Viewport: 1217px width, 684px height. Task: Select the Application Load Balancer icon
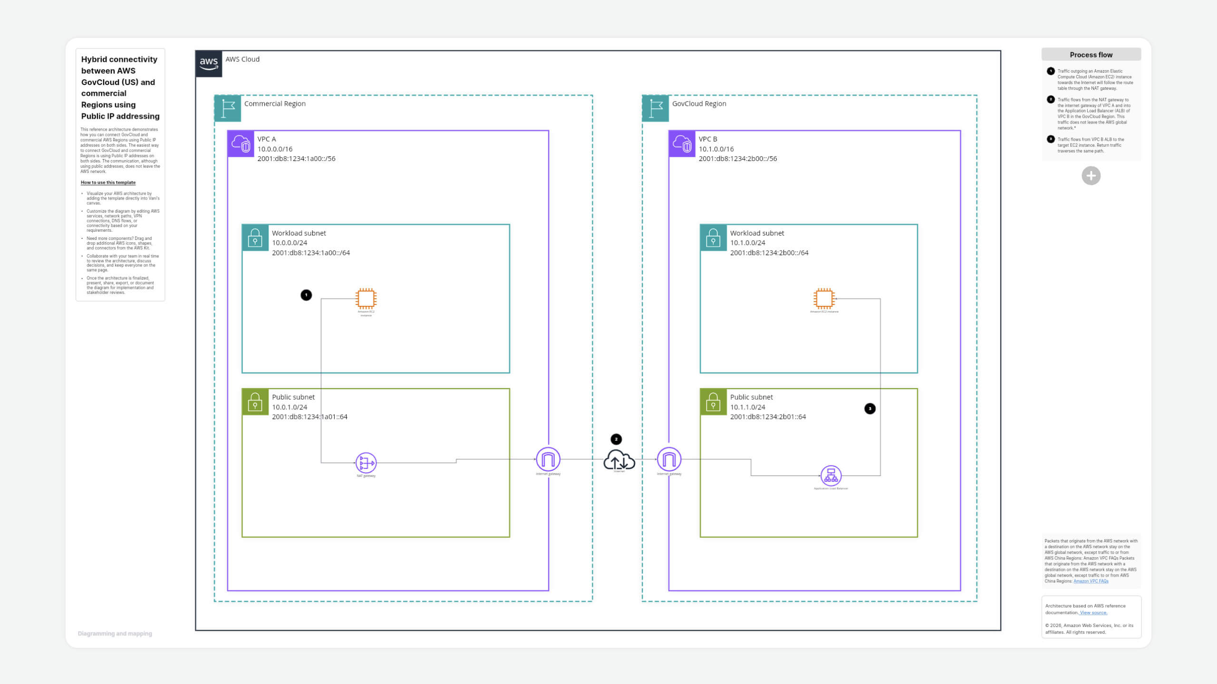[x=831, y=475]
